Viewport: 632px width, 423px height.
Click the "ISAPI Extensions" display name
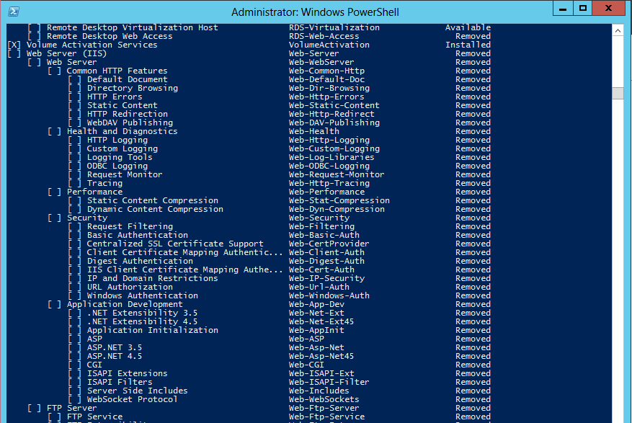(128, 374)
